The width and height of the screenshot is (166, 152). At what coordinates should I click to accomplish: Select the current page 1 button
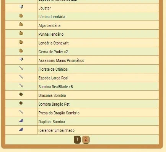click(x=77, y=139)
